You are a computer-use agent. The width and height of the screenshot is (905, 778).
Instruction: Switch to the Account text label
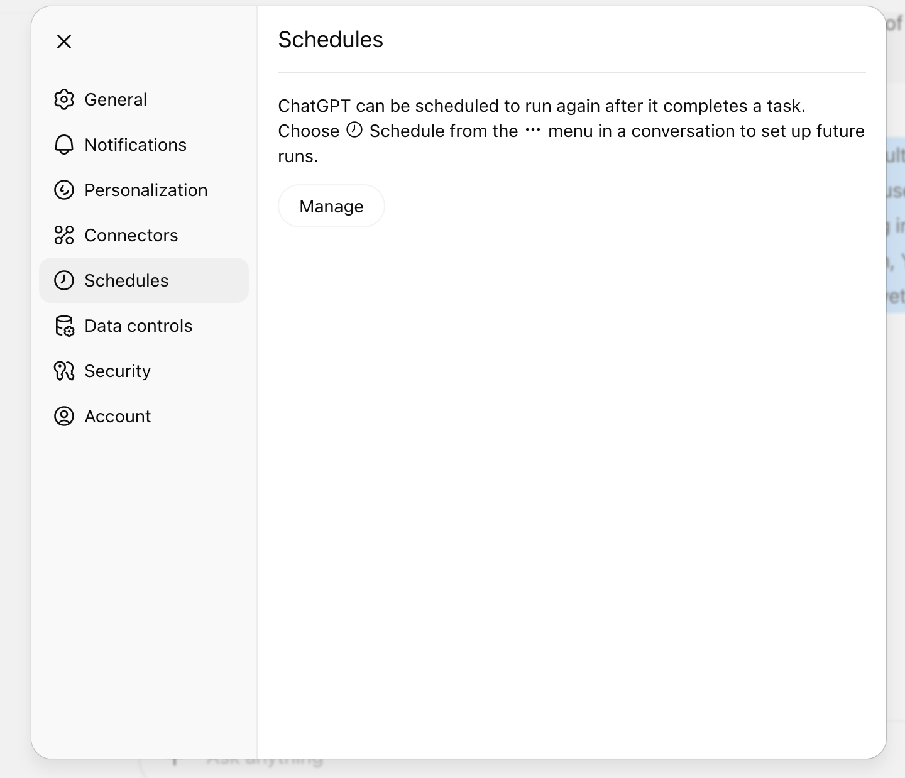(x=118, y=416)
